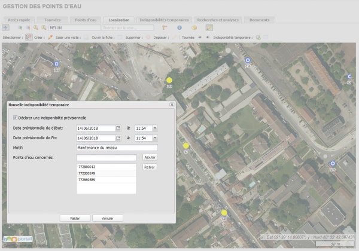359x251 pixels.
Task: Click the 'Ajouter' button
Action: (x=150, y=157)
